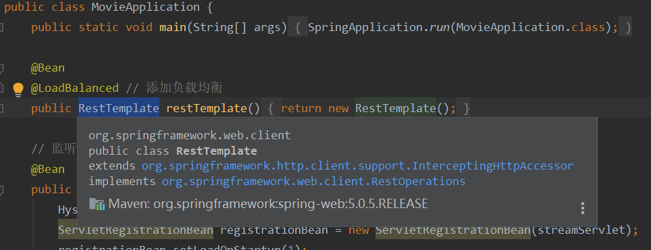Open the RestOperations interface link

pyautogui.click(x=313, y=182)
